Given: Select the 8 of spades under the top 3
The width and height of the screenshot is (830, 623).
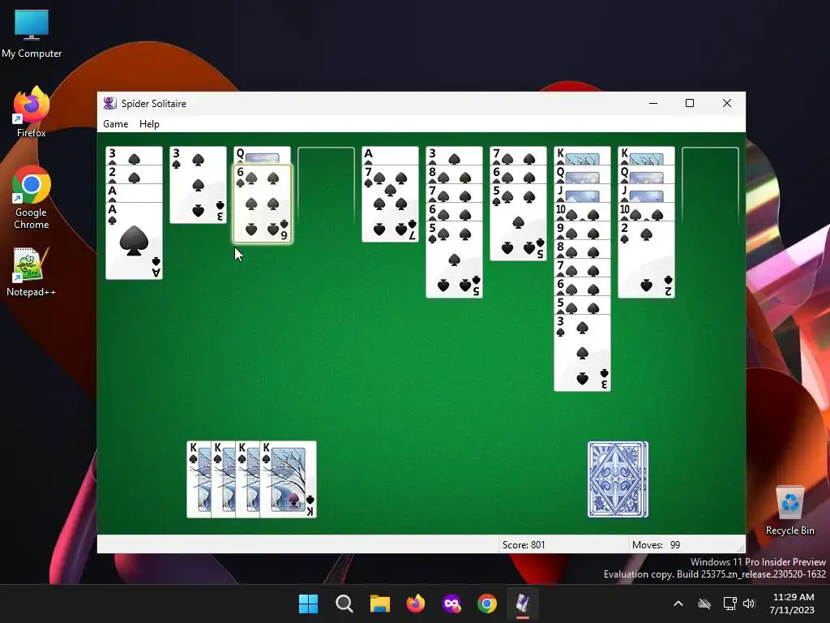Looking at the screenshot, I should pos(454,175).
